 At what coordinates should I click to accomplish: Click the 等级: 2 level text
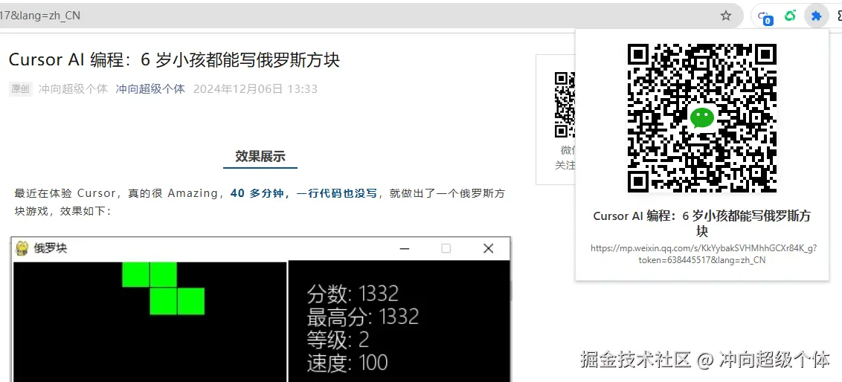(338, 340)
